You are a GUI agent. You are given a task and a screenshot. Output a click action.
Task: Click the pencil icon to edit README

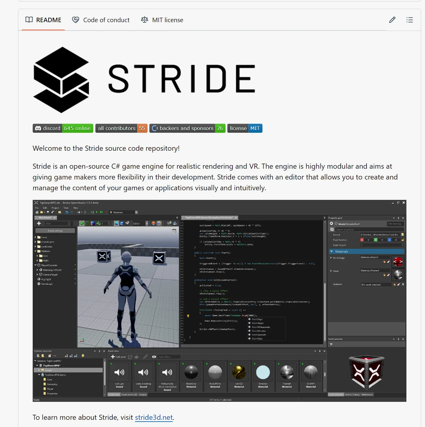392,20
